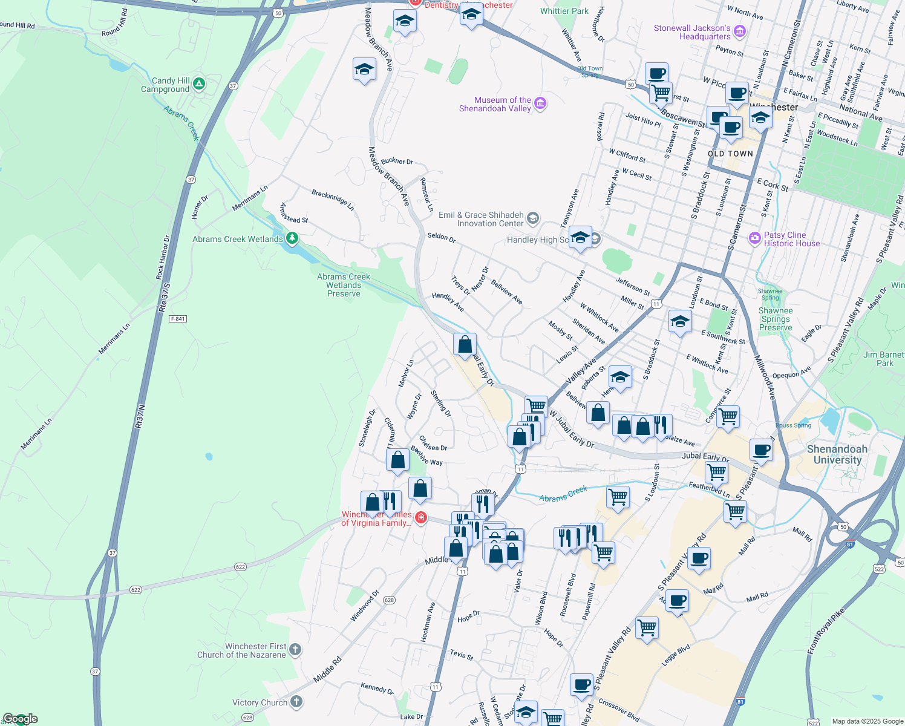Select the Crossover Blvd street label
The image size is (905, 726).
click(x=619, y=710)
